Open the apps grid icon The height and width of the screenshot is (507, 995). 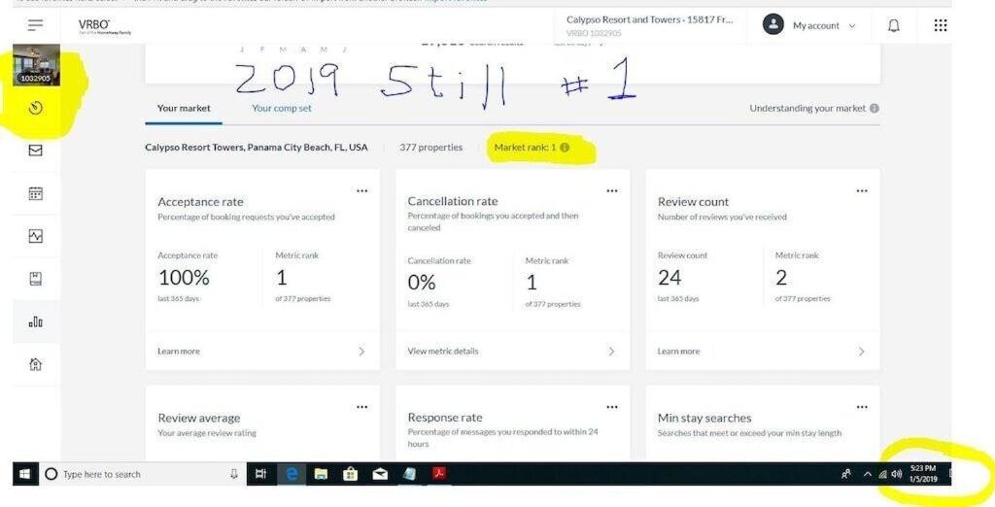click(941, 25)
